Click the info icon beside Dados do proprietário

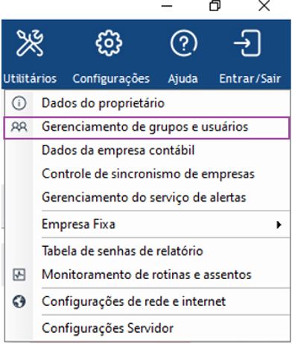tap(19, 103)
